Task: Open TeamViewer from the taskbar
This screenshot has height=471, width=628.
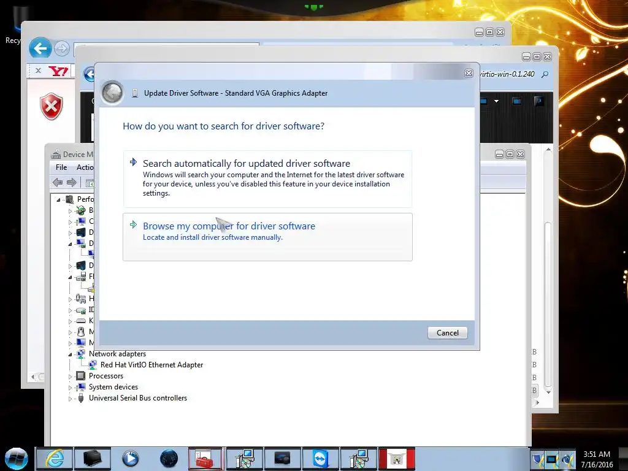Action: click(x=320, y=459)
